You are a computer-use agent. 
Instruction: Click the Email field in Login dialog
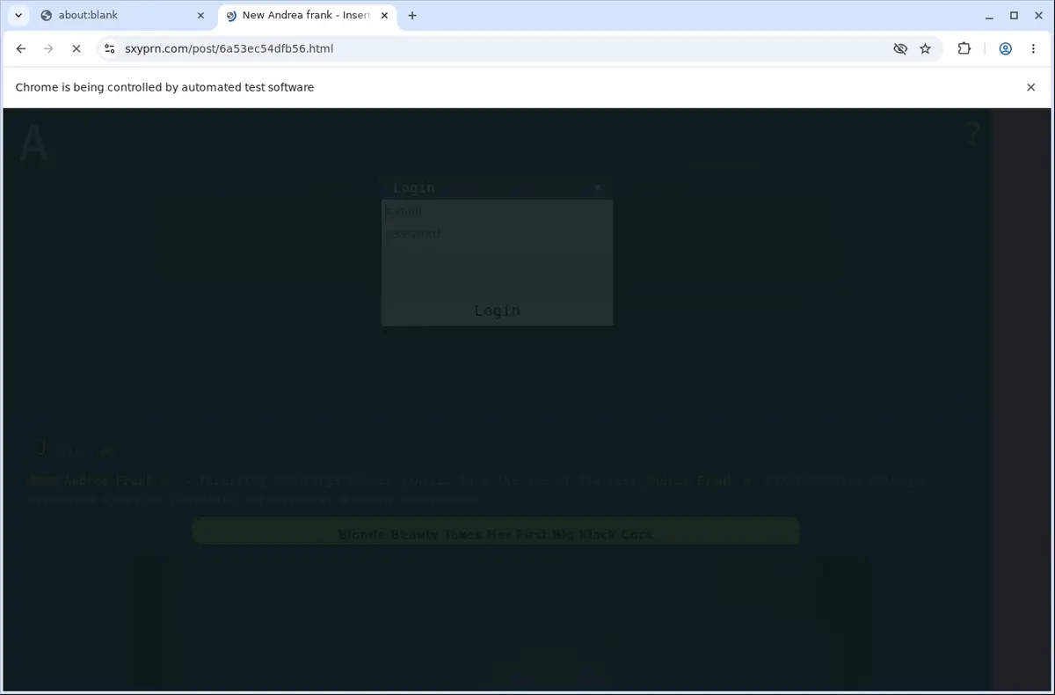497,211
